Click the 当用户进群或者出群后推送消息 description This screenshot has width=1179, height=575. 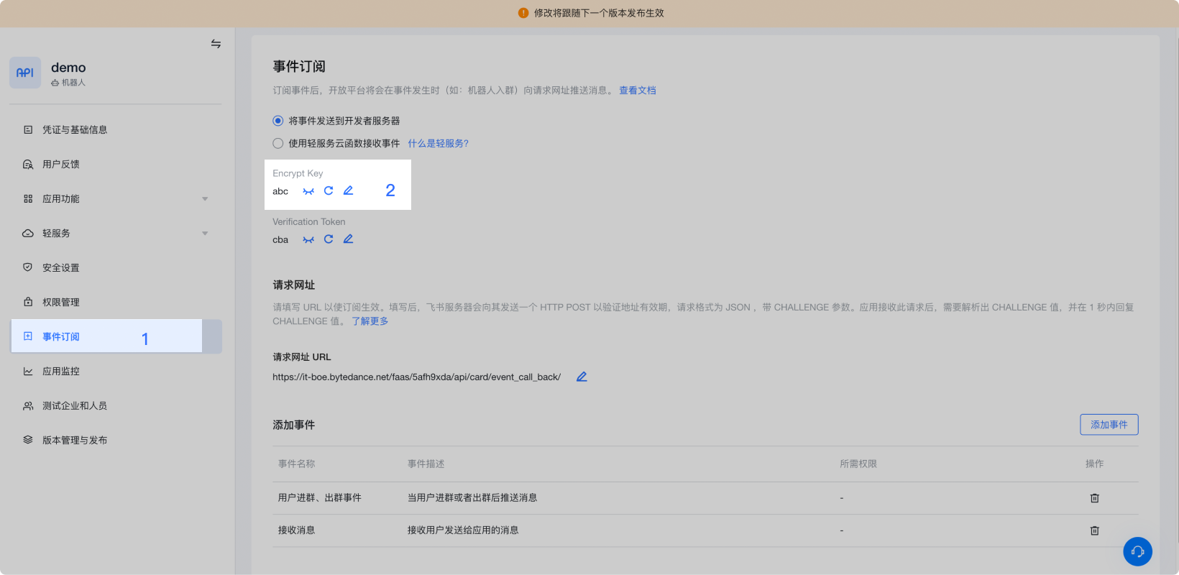[x=472, y=498]
